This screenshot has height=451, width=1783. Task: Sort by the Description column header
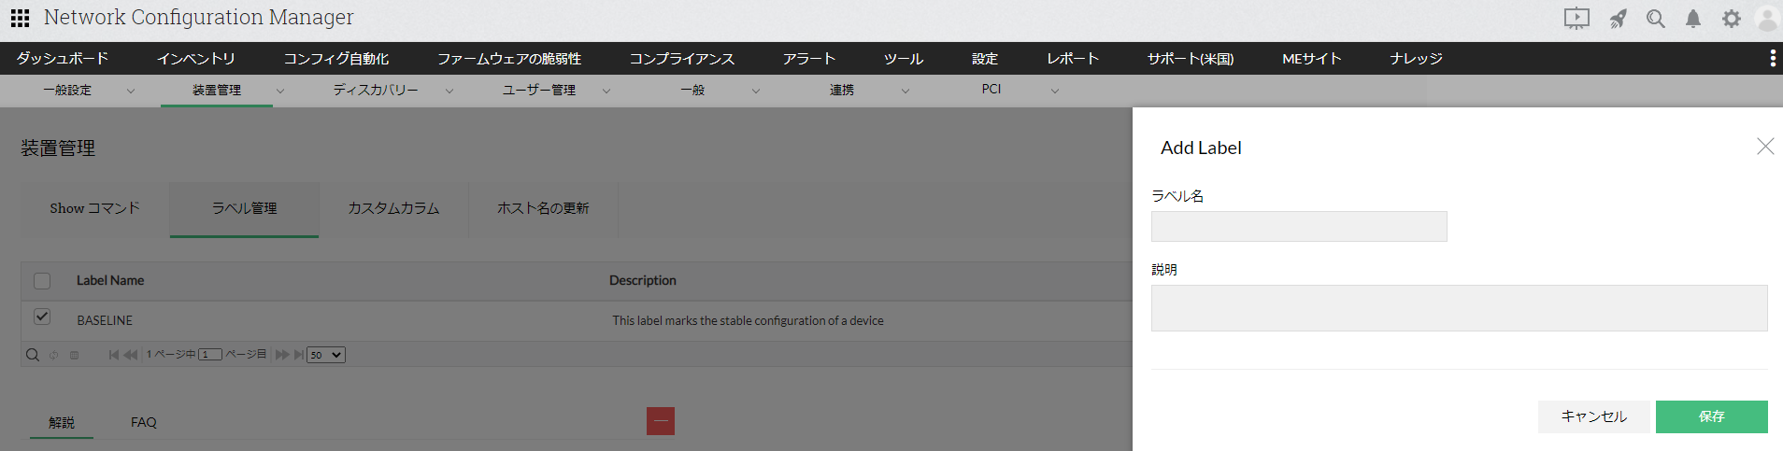tap(643, 281)
